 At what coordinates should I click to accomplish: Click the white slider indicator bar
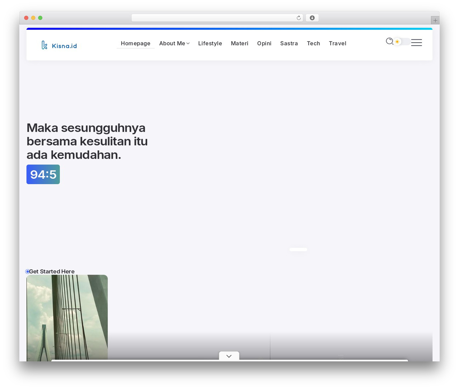pyautogui.click(x=298, y=249)
